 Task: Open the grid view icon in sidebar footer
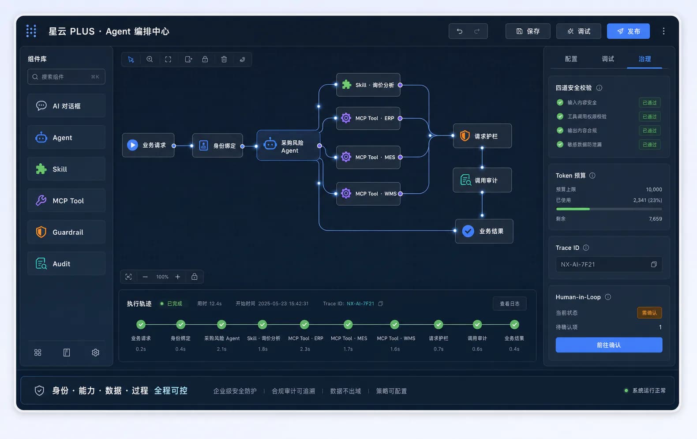(38, 353)
